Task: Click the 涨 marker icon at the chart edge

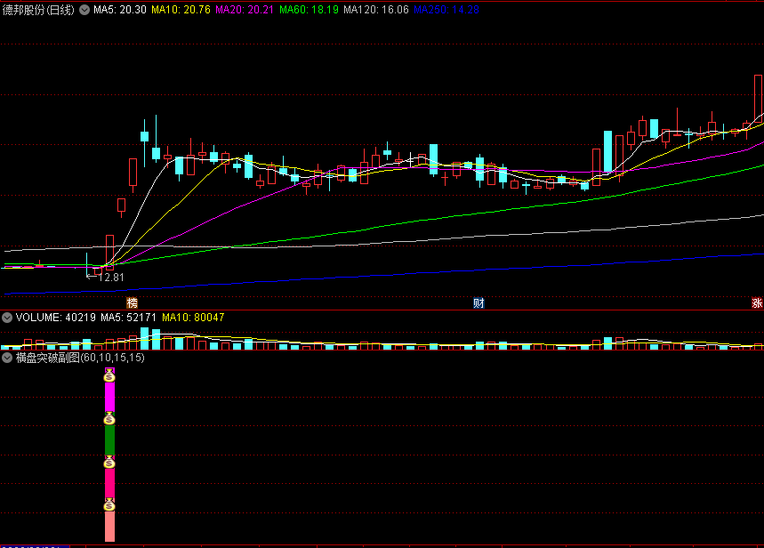Action: 757,302
